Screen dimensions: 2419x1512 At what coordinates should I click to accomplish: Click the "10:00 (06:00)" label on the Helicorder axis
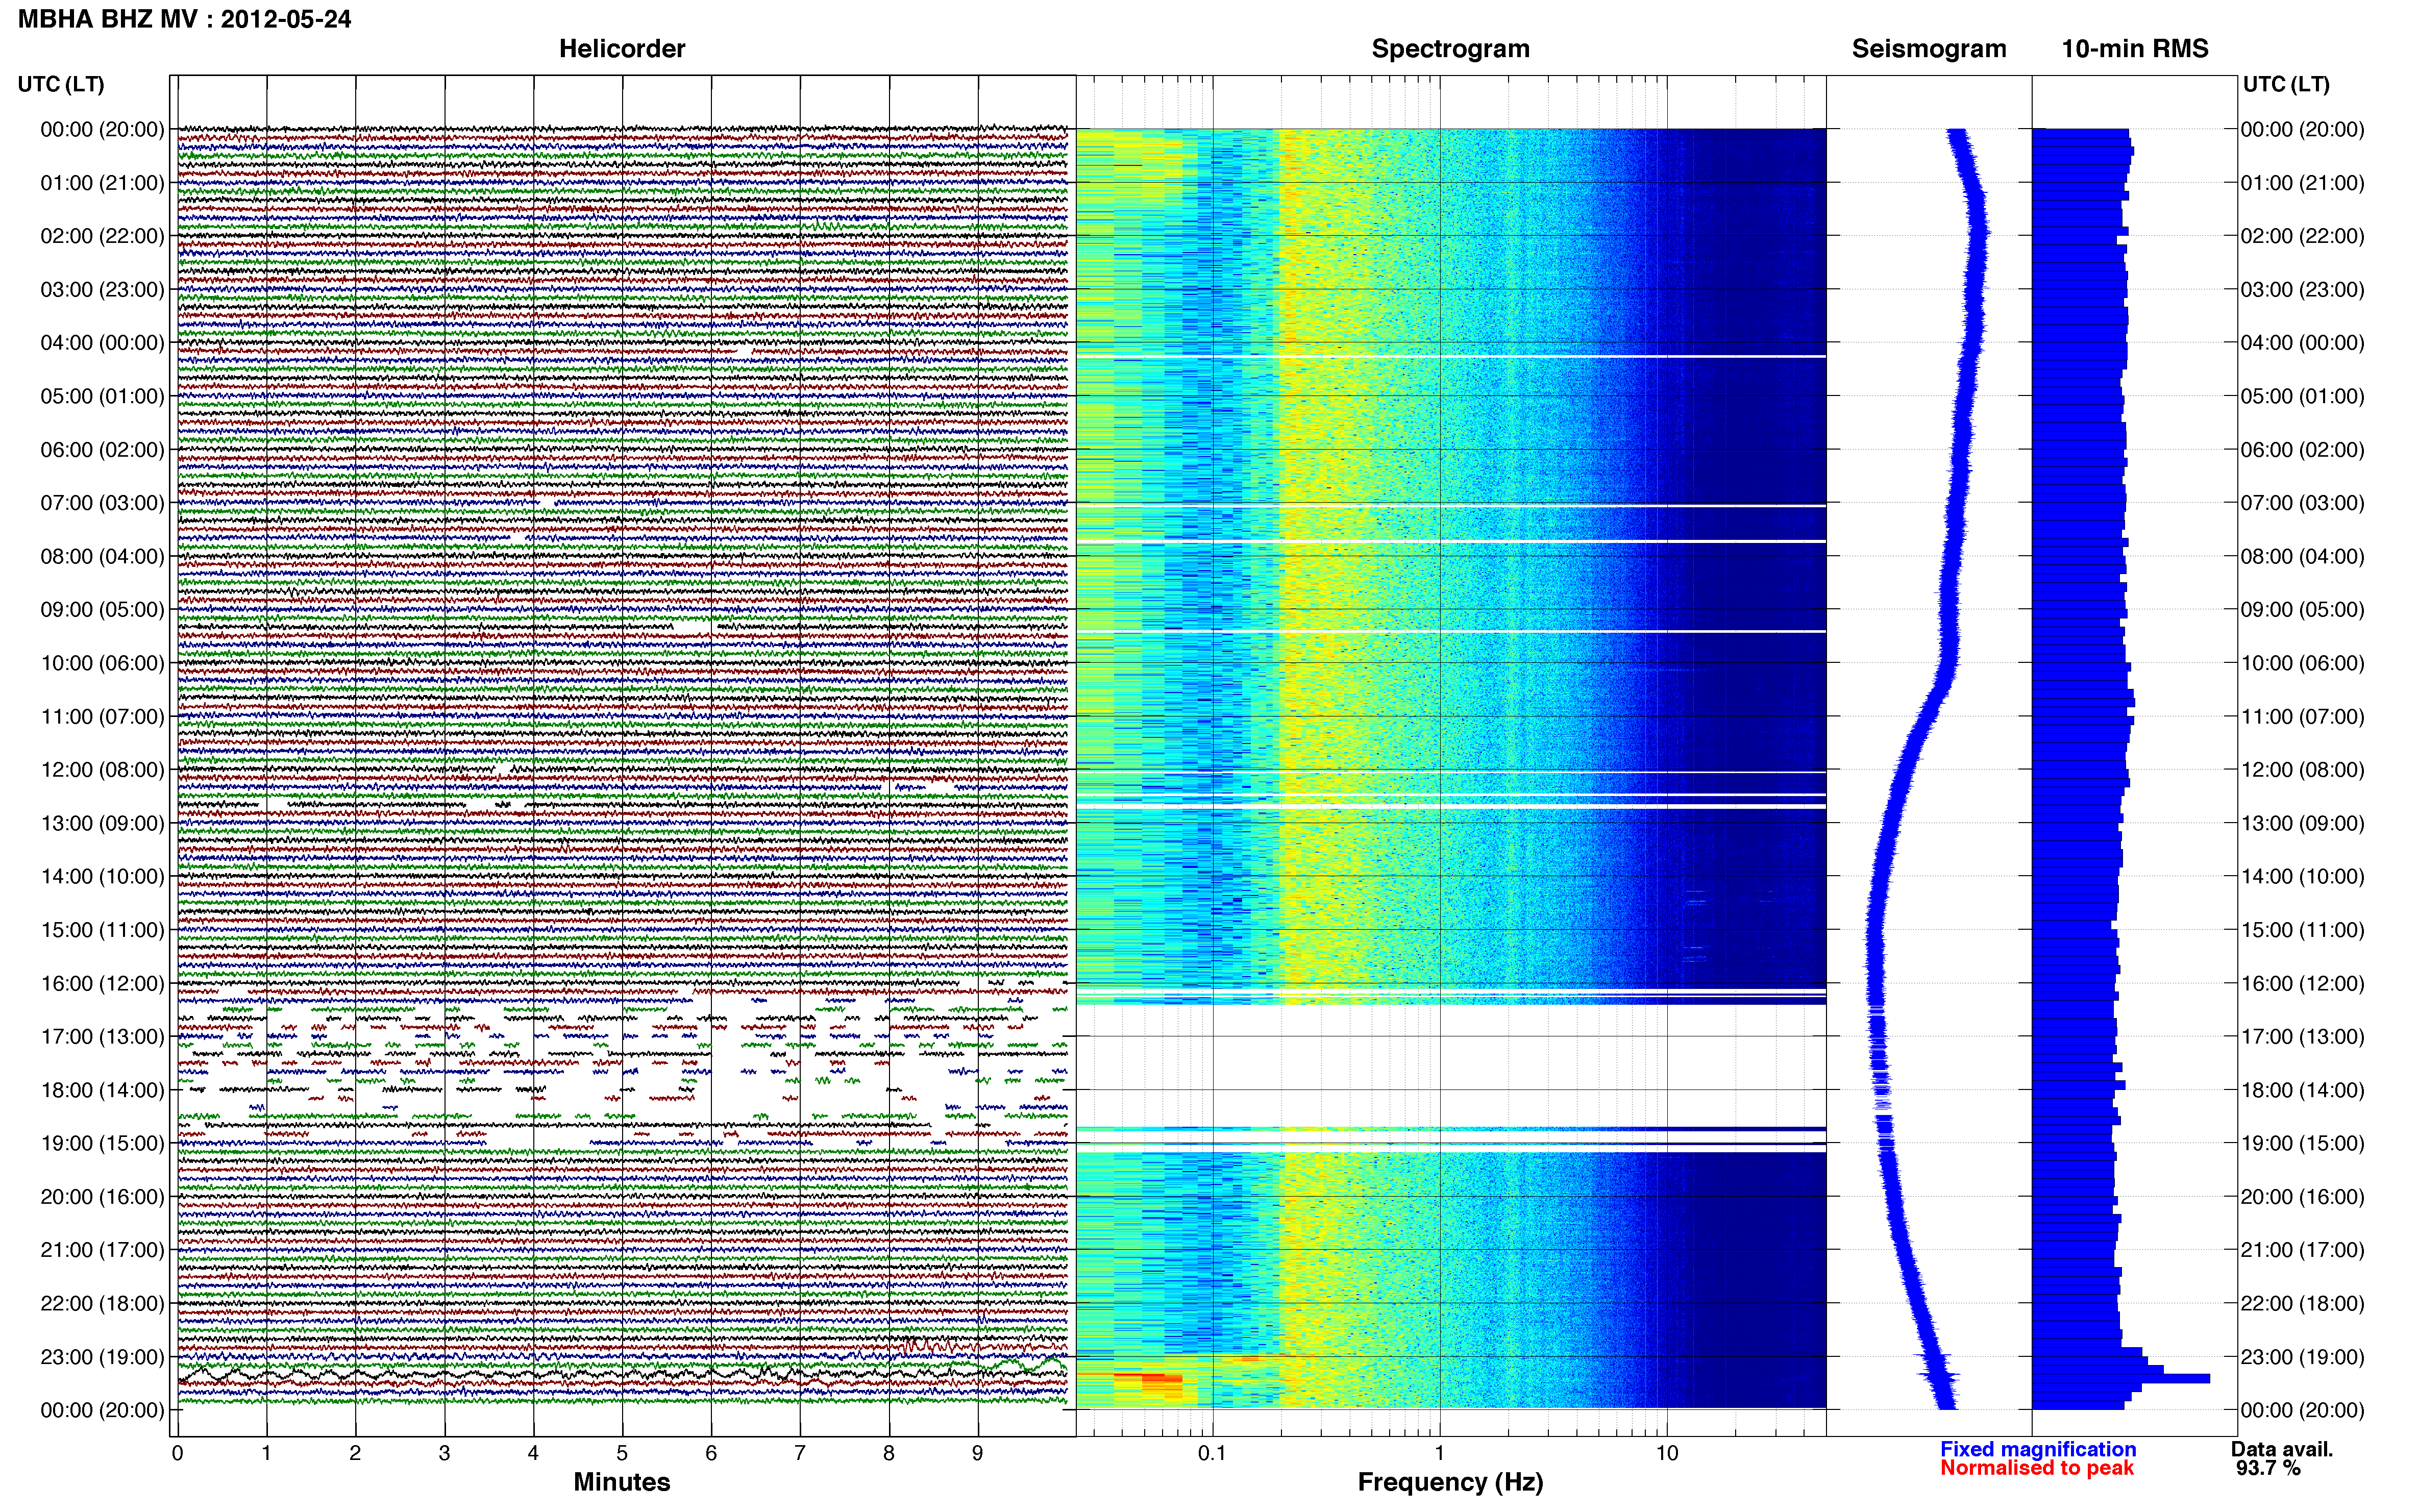point(102,663)
